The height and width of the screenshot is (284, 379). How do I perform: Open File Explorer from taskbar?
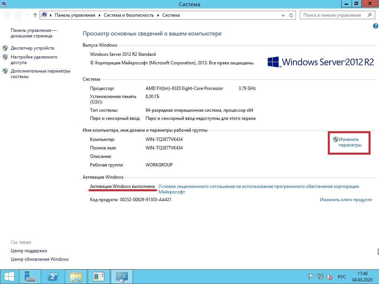pos(76,277)
